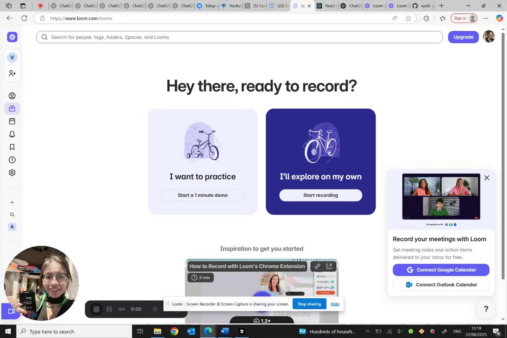Click the Start recording button

point(320,195)
